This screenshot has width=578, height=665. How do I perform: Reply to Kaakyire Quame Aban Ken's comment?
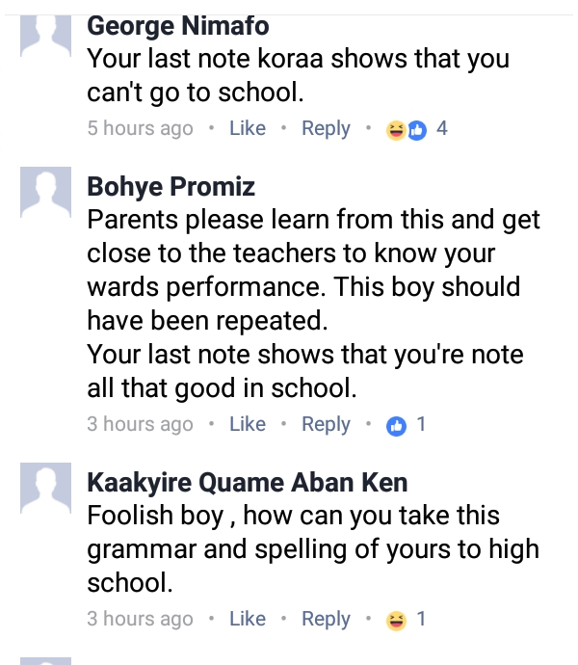[326, 619]
